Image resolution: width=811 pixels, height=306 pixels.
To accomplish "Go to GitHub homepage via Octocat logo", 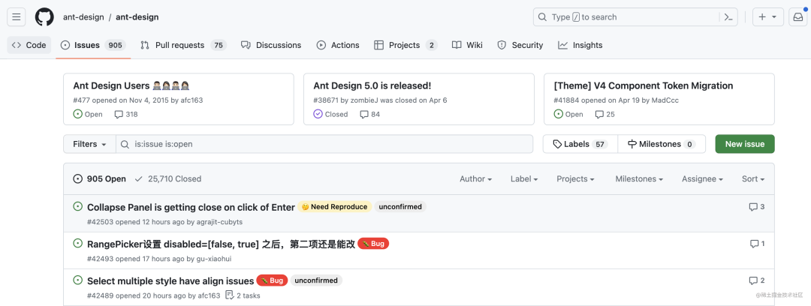I will (44, 17).
